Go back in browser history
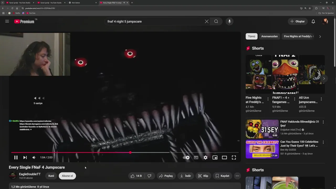Viewport: 336px width, 189px height. (3, 8)
